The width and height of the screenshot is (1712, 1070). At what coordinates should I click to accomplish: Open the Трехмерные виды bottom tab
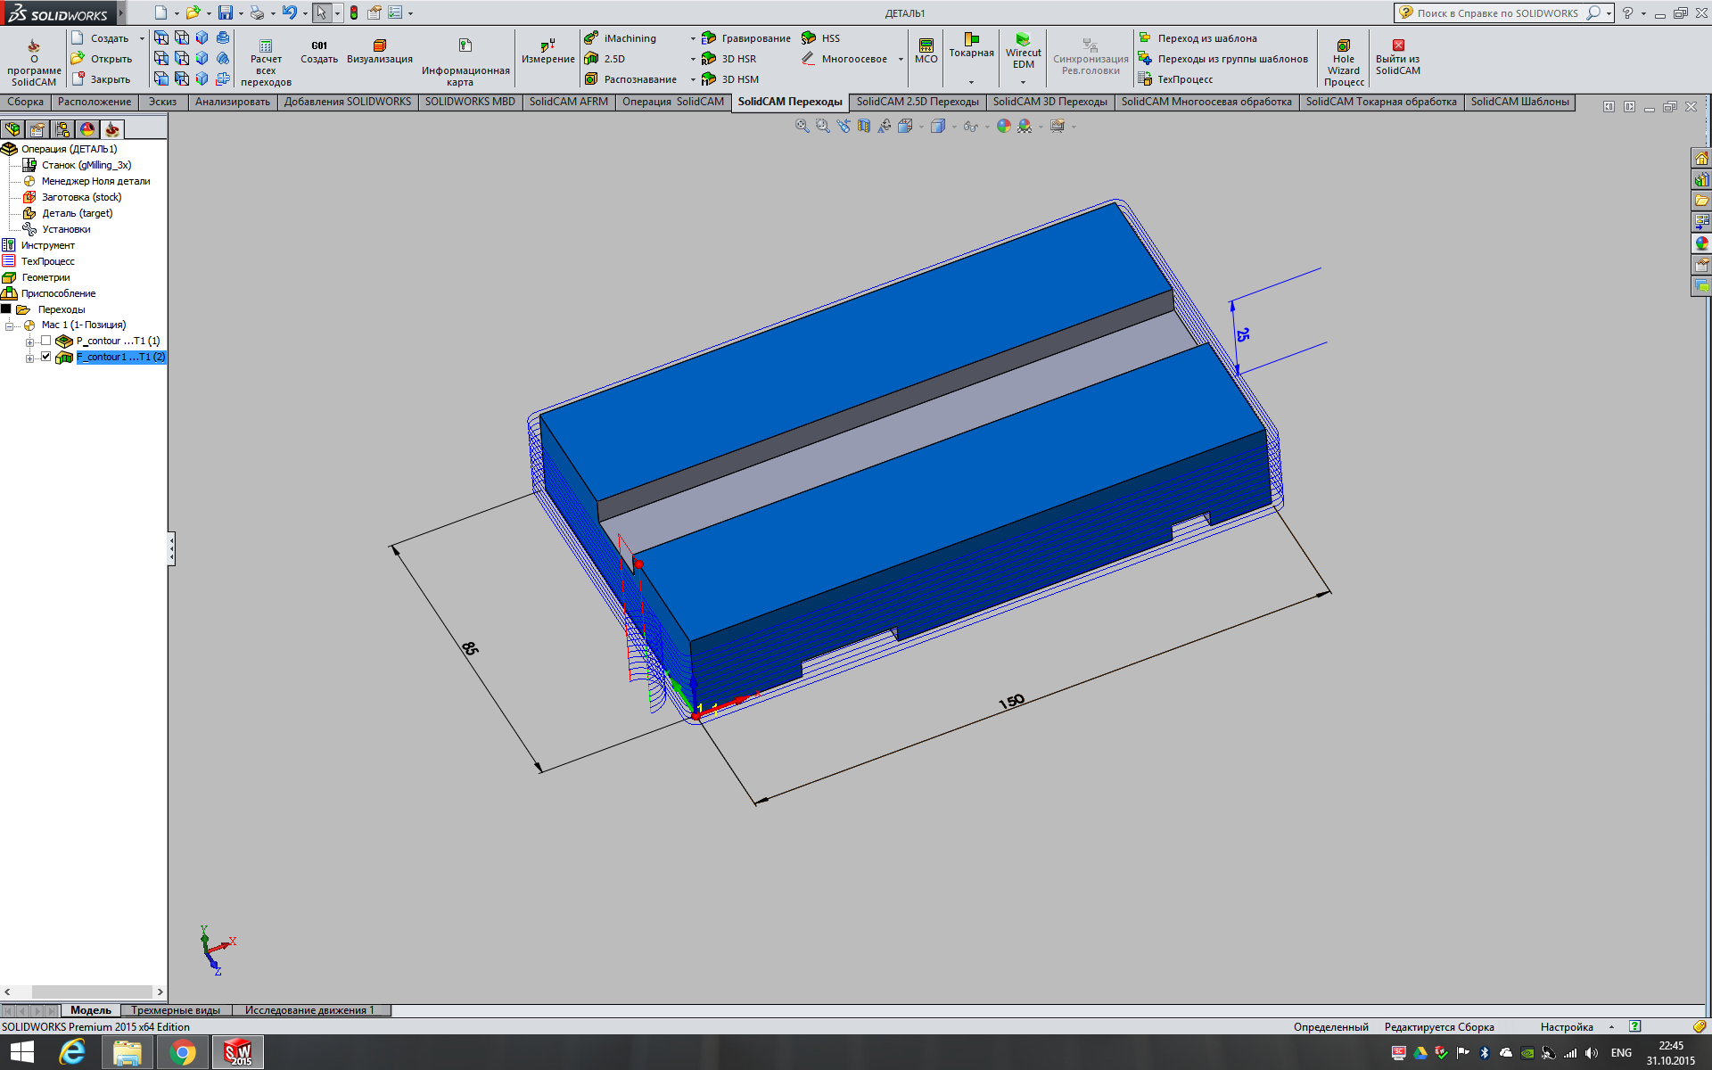coord(176,1010)
